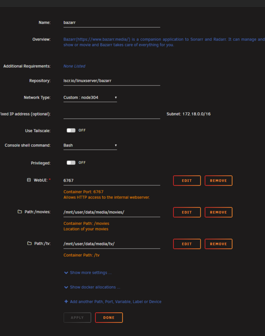Screen dimensions: 265x336
Task: Open the Network Type dropdown
Action: [x=90, y=98]
